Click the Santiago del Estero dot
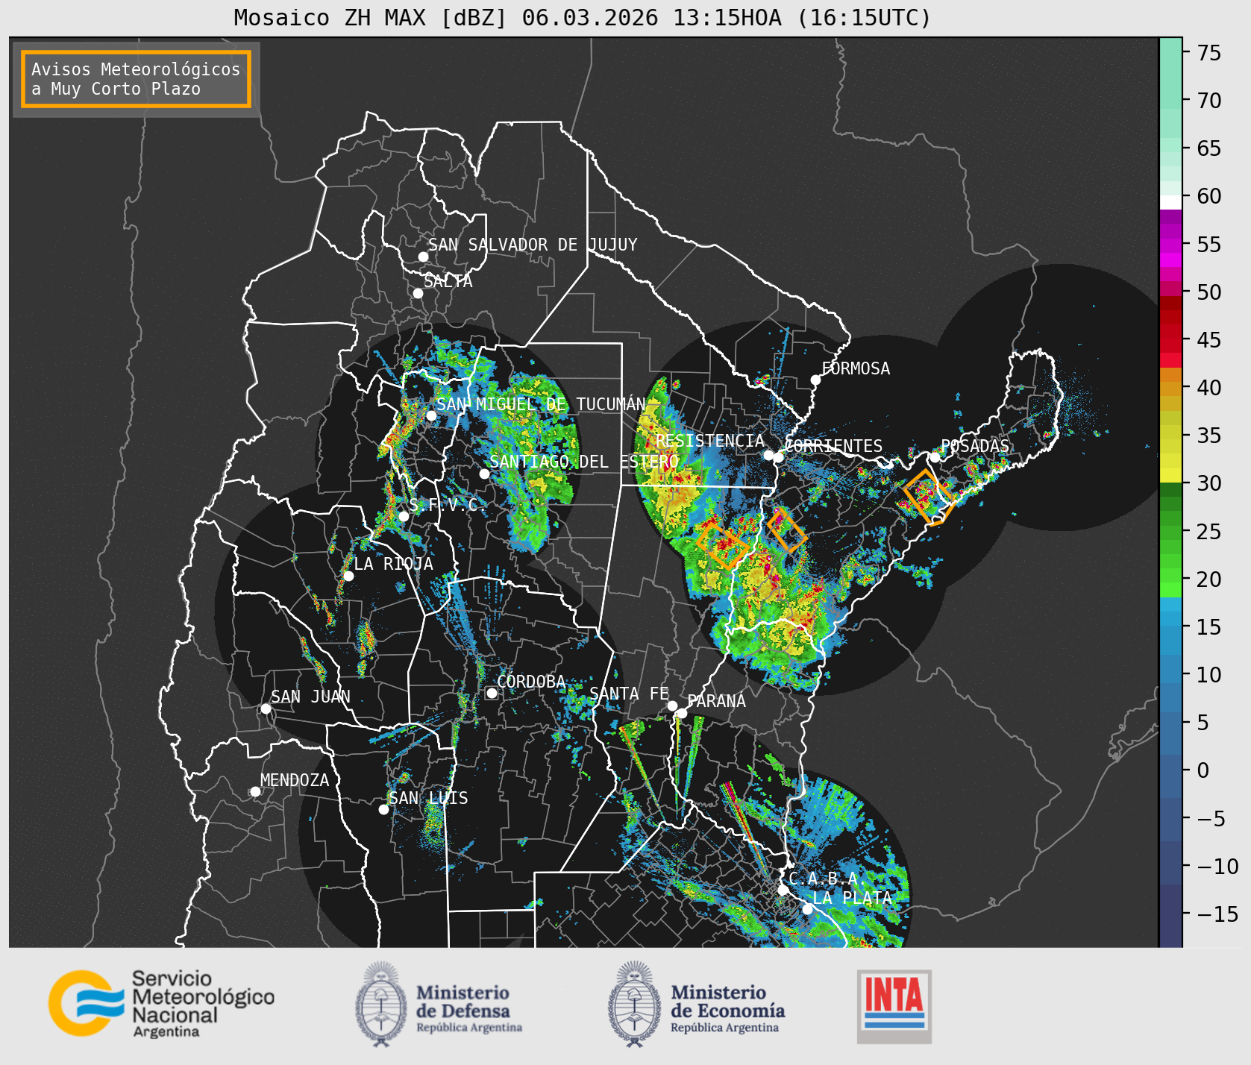The width and height of the screenshot is (1251, 1065). (484, 474)
